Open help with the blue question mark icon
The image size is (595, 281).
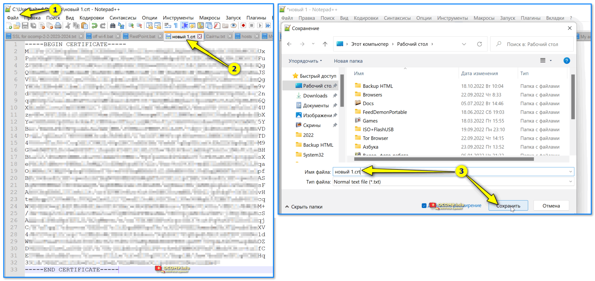567,61
